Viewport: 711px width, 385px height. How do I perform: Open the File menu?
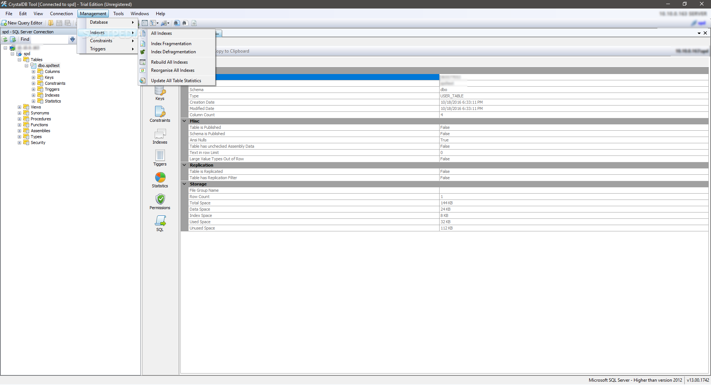pyautogui.click(x=9, y=14)
